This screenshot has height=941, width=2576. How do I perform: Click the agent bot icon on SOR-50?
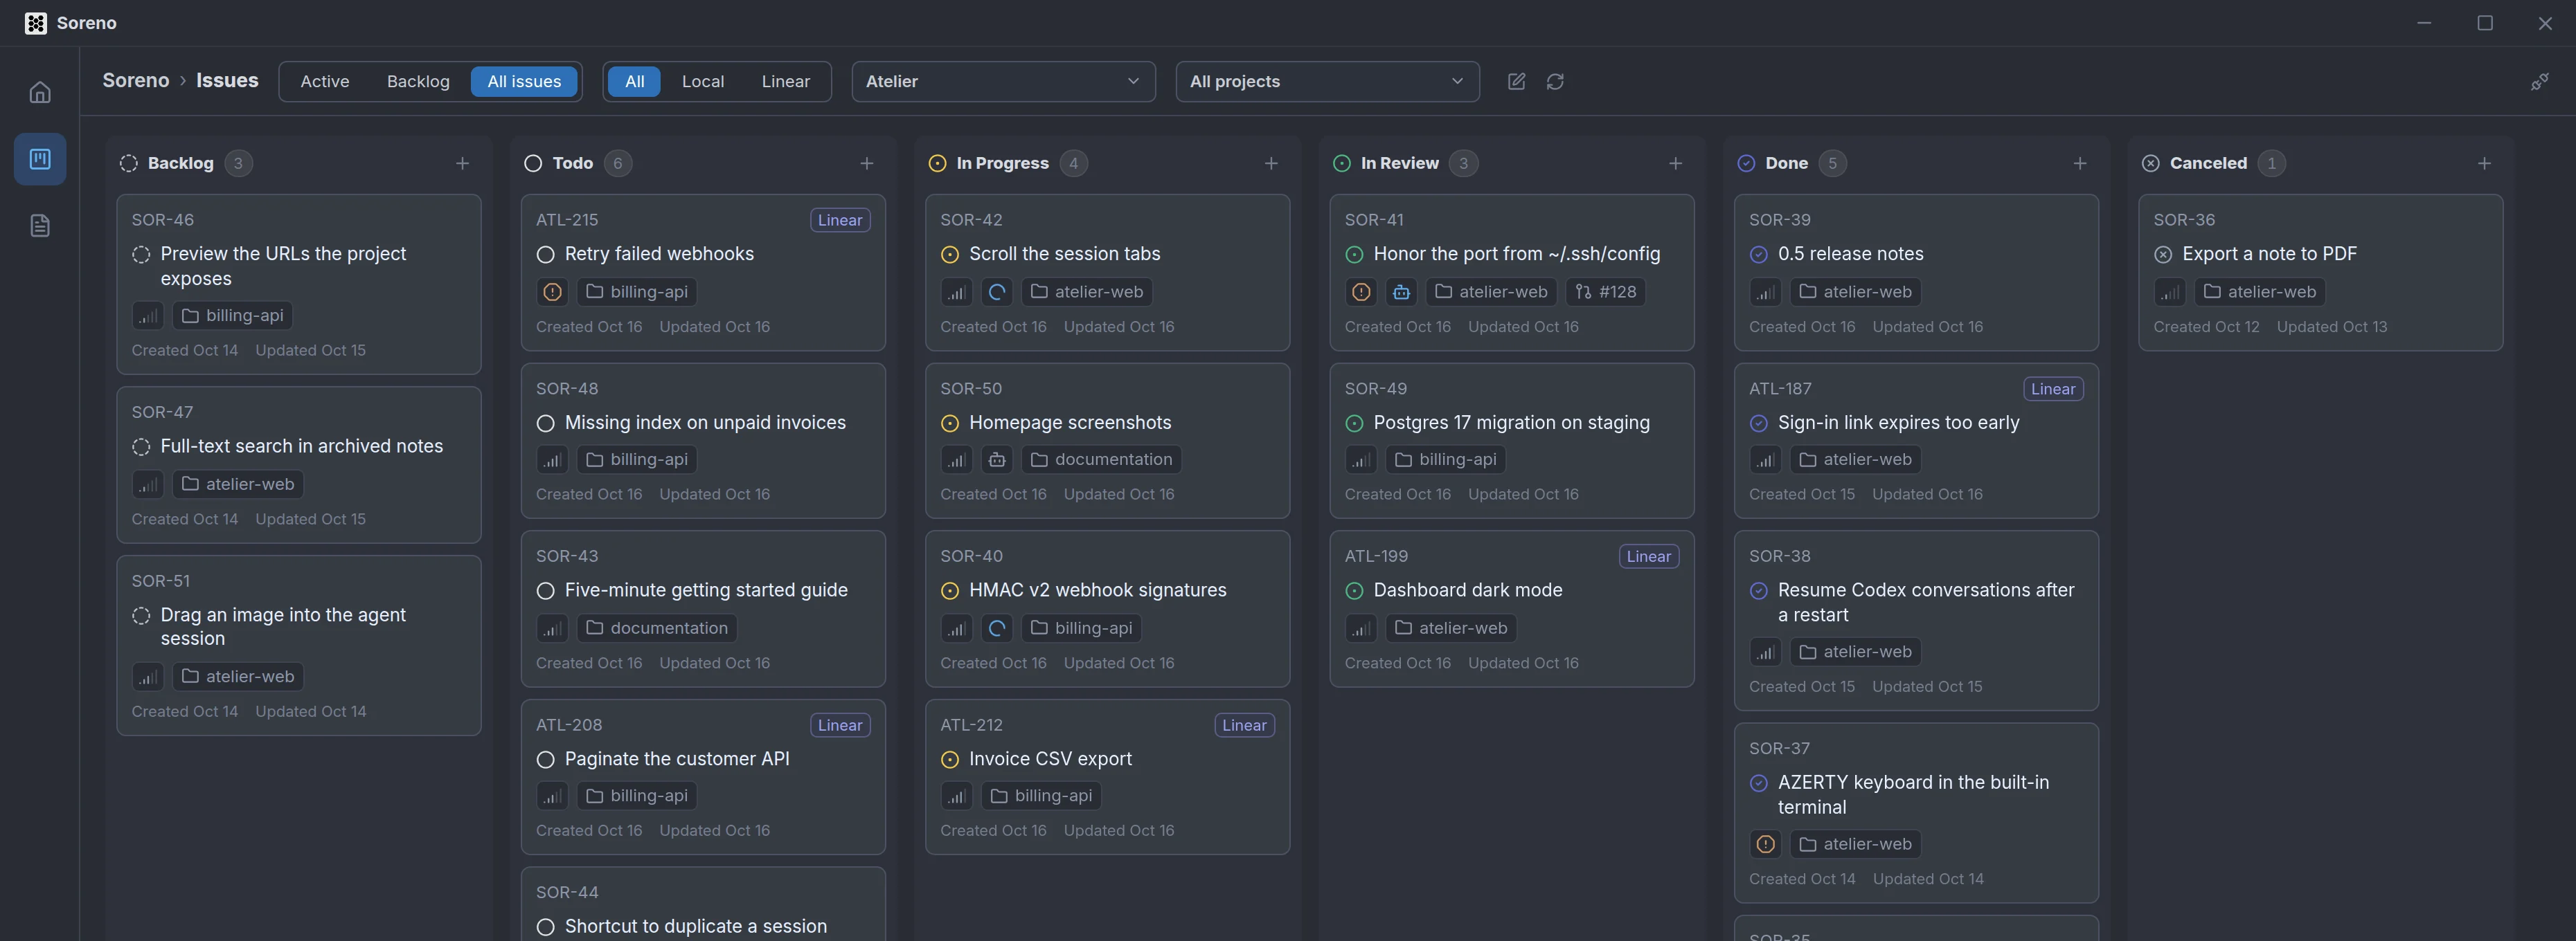pos(997,459)
